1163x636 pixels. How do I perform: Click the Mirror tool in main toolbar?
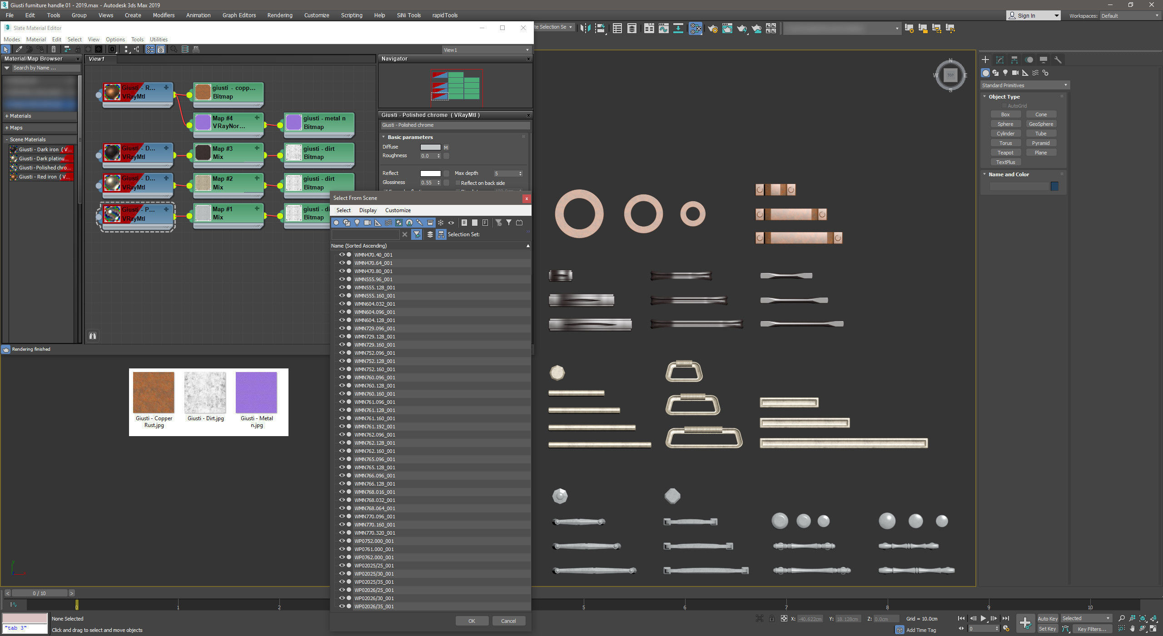(585, 29)
